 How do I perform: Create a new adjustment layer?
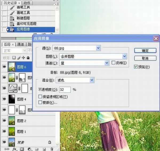(x=29, y=149)
